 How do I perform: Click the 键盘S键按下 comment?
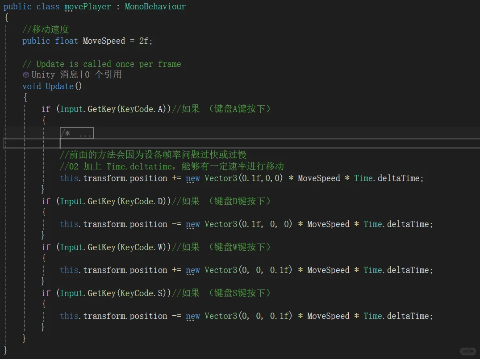pyautogui.click(x=239, y=293)
